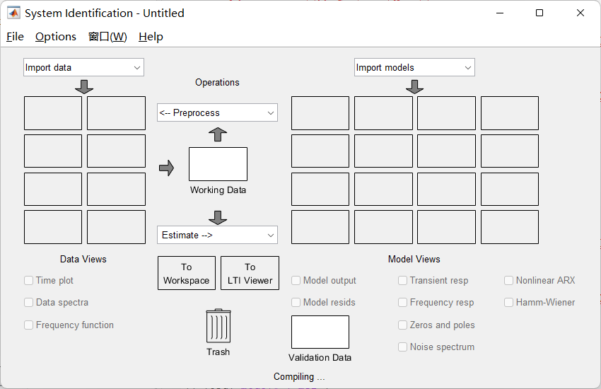Open the Options menu
This screenshot has width=601, height=389.
point(56,37)
